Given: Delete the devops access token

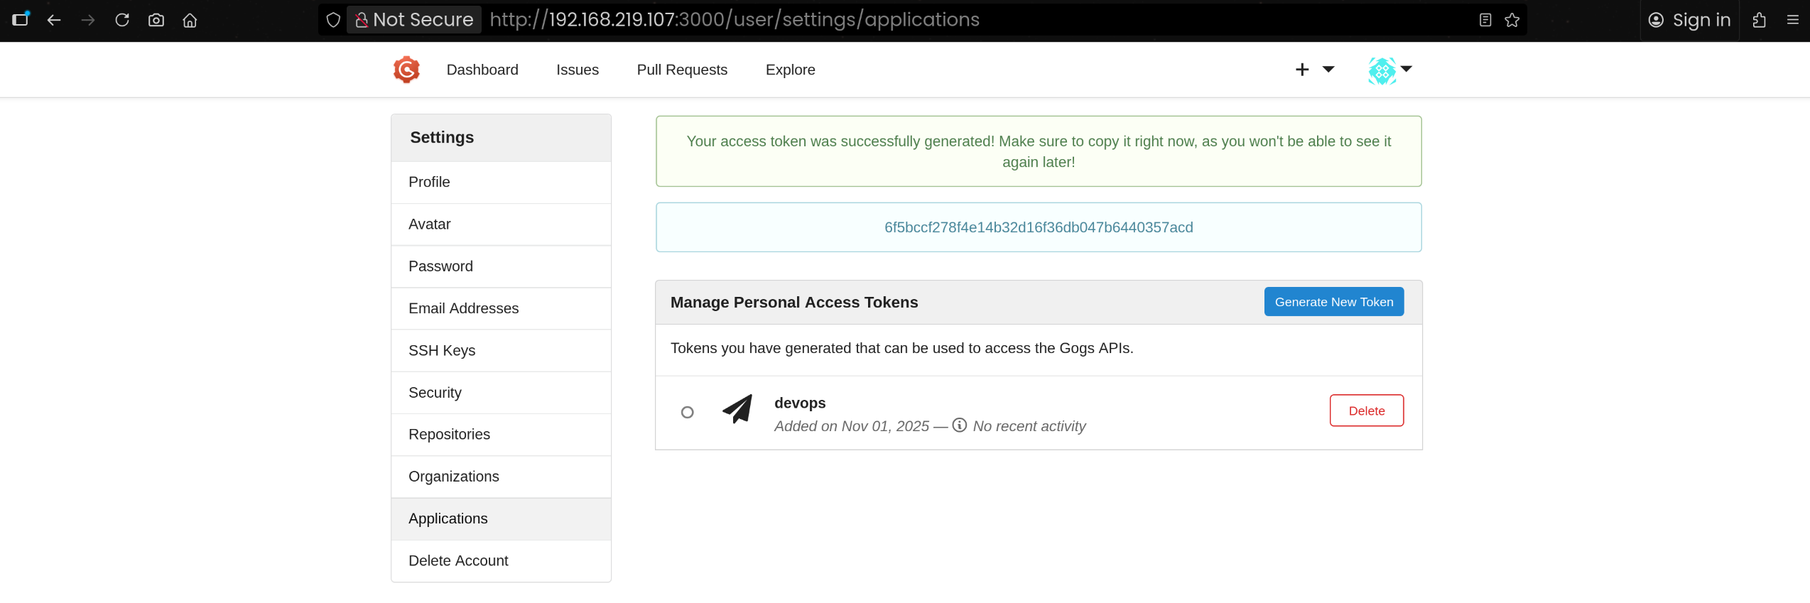Looking at the screenshot, I should (x=1366, y=411).
